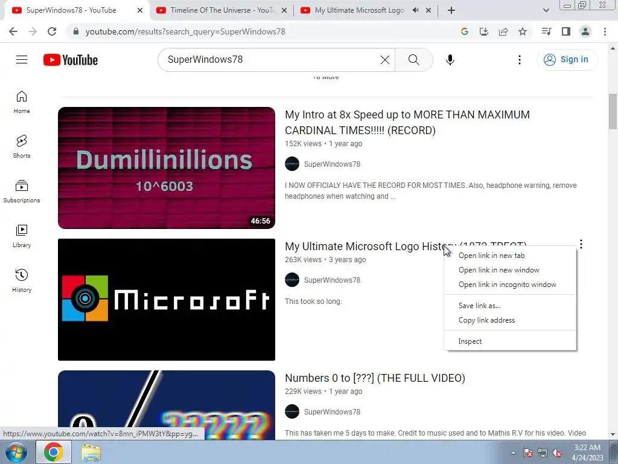
Task: Switch to Timeline Of The Universe tab
Action: click(x=222, y=10)
